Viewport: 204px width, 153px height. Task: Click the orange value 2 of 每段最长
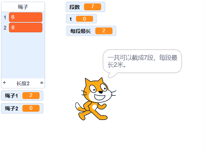[104, 31]
